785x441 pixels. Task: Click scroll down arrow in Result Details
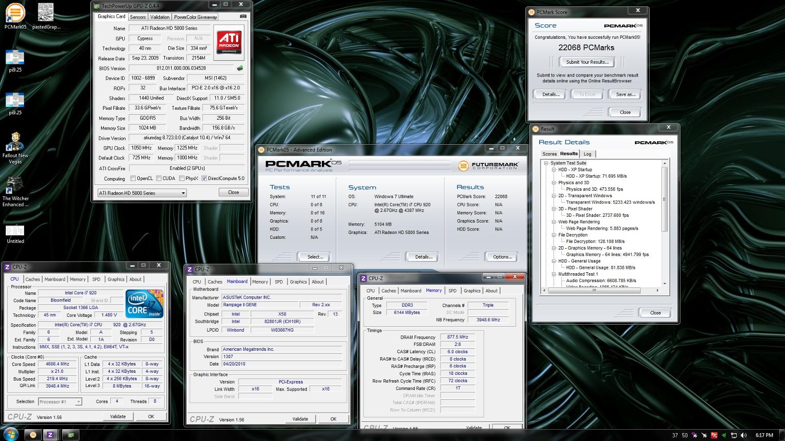pos(665,284)
